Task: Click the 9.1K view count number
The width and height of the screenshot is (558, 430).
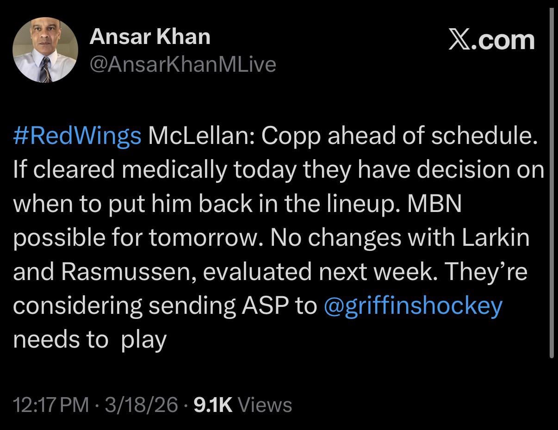Action: (x=212, y=405)
